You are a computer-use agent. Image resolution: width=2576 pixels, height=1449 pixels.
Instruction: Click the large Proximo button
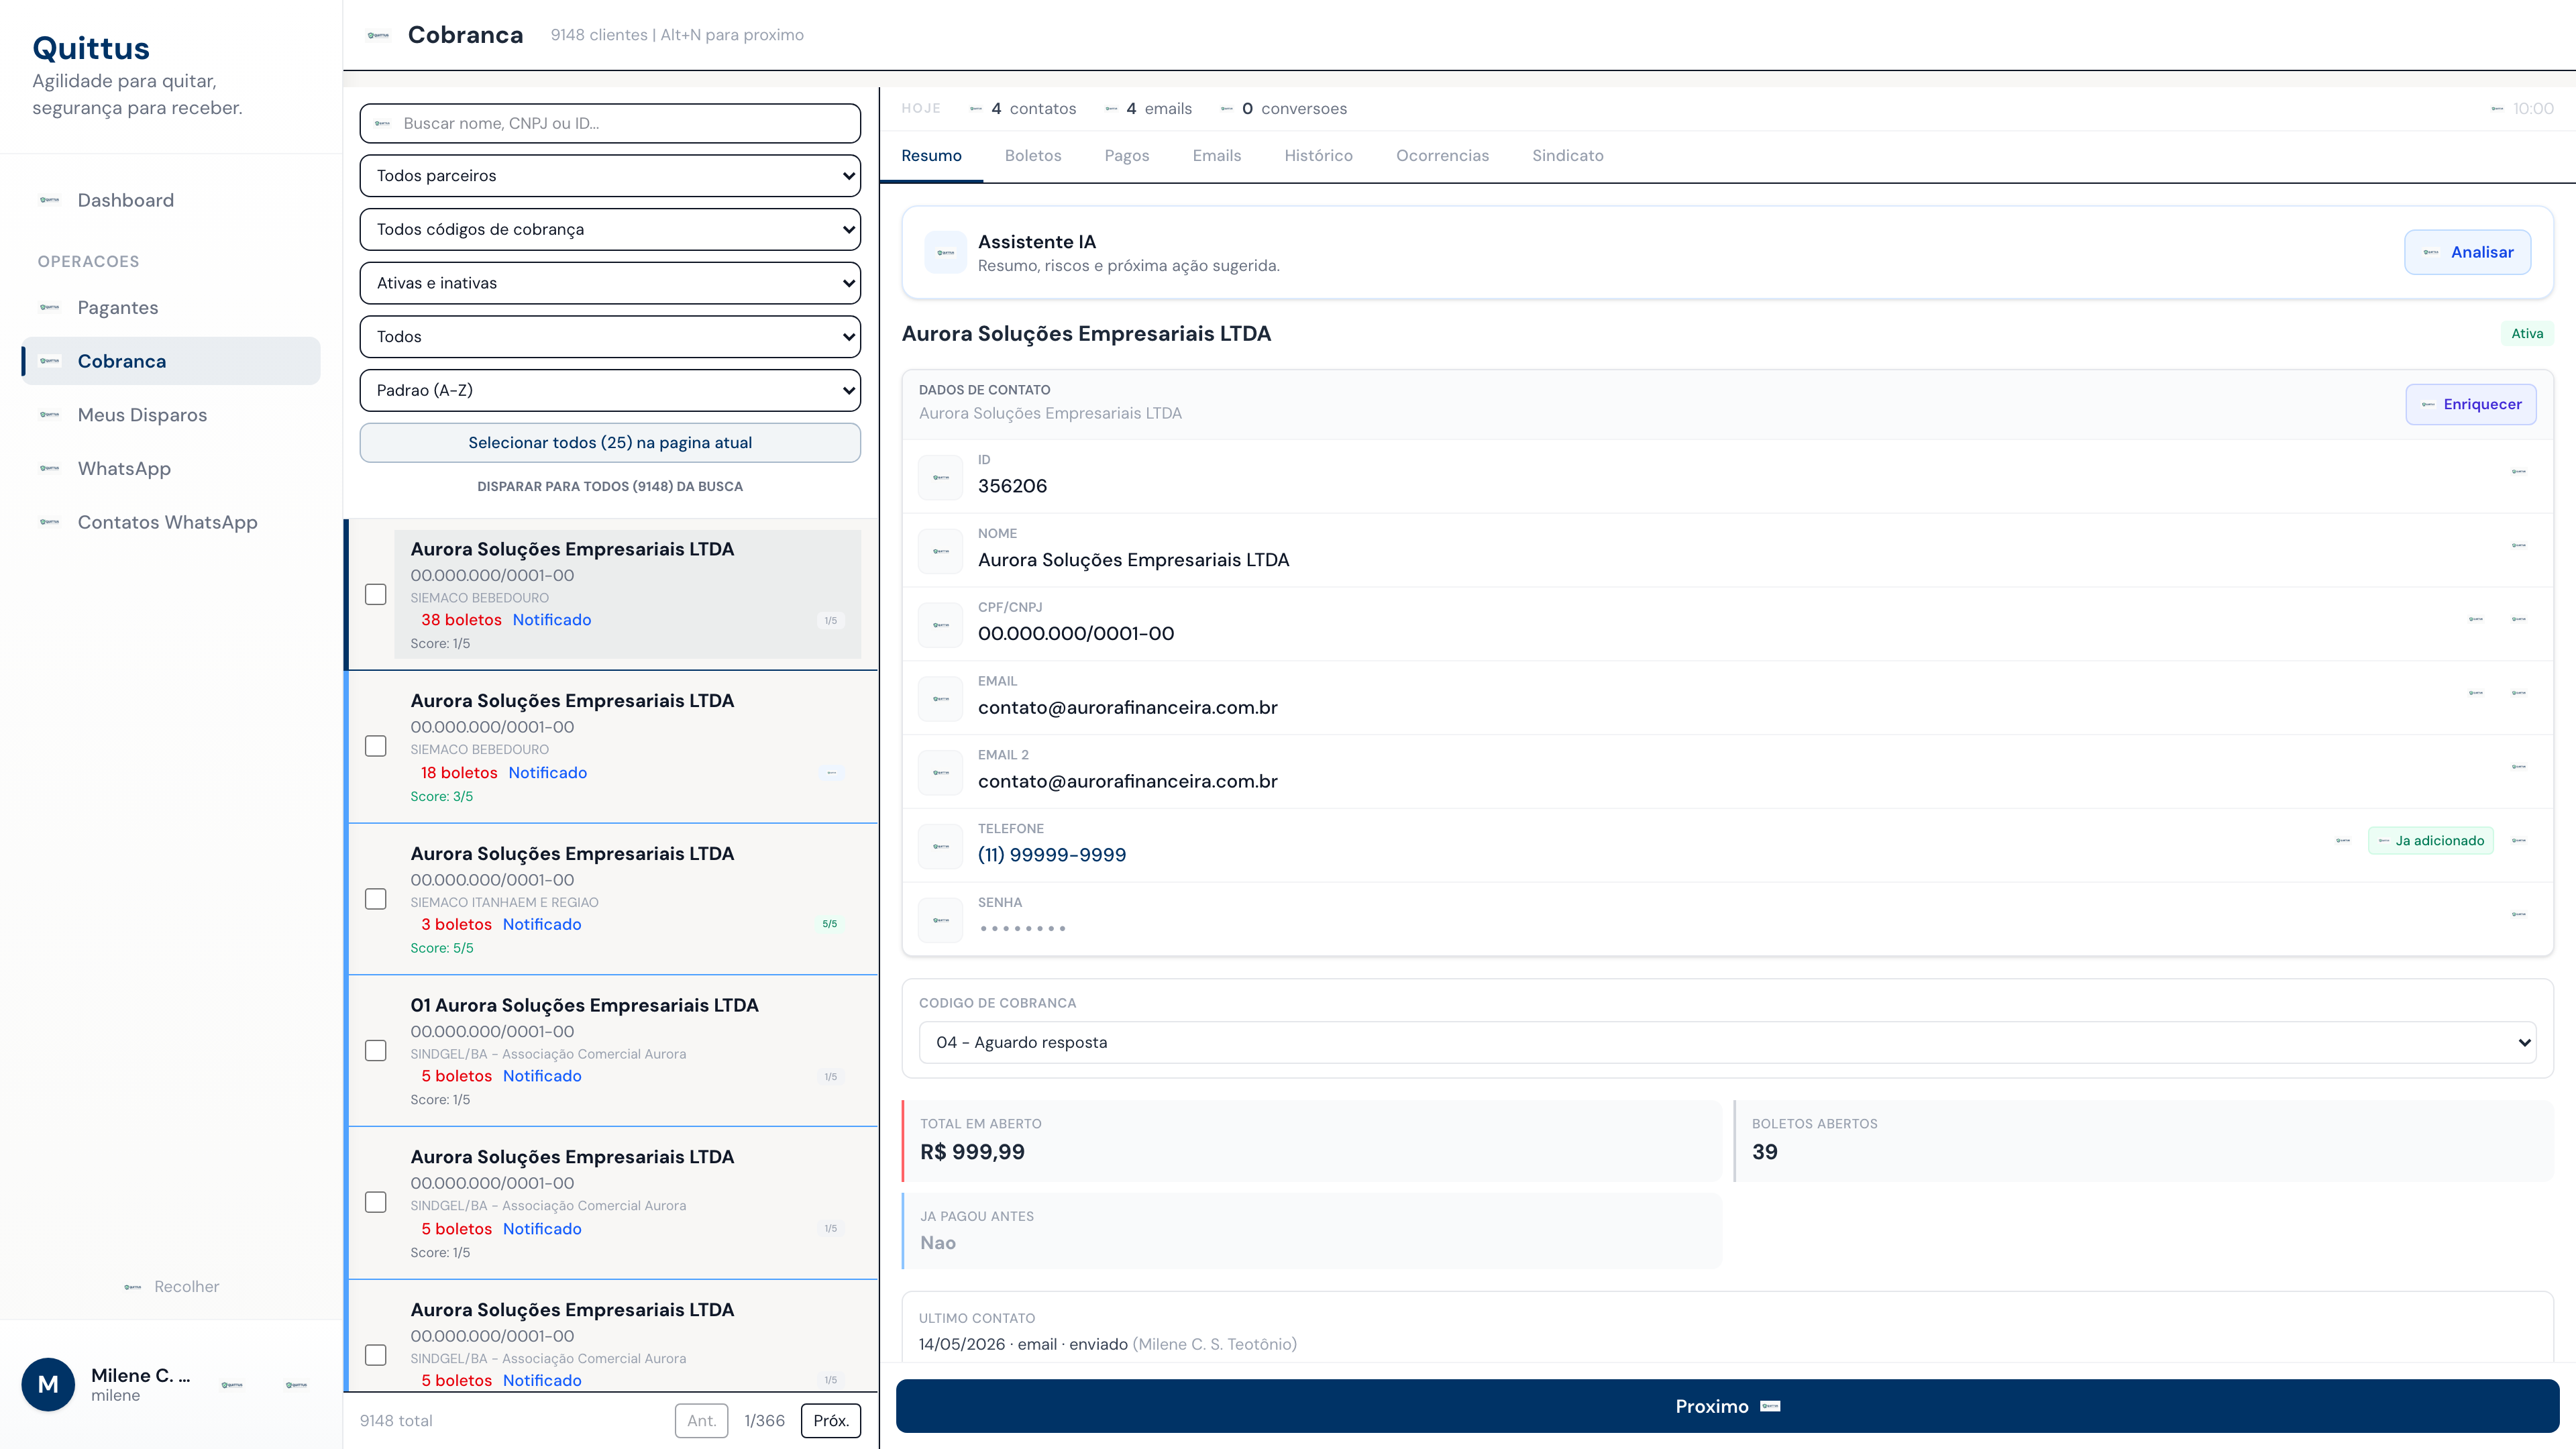(1727, 1406)
